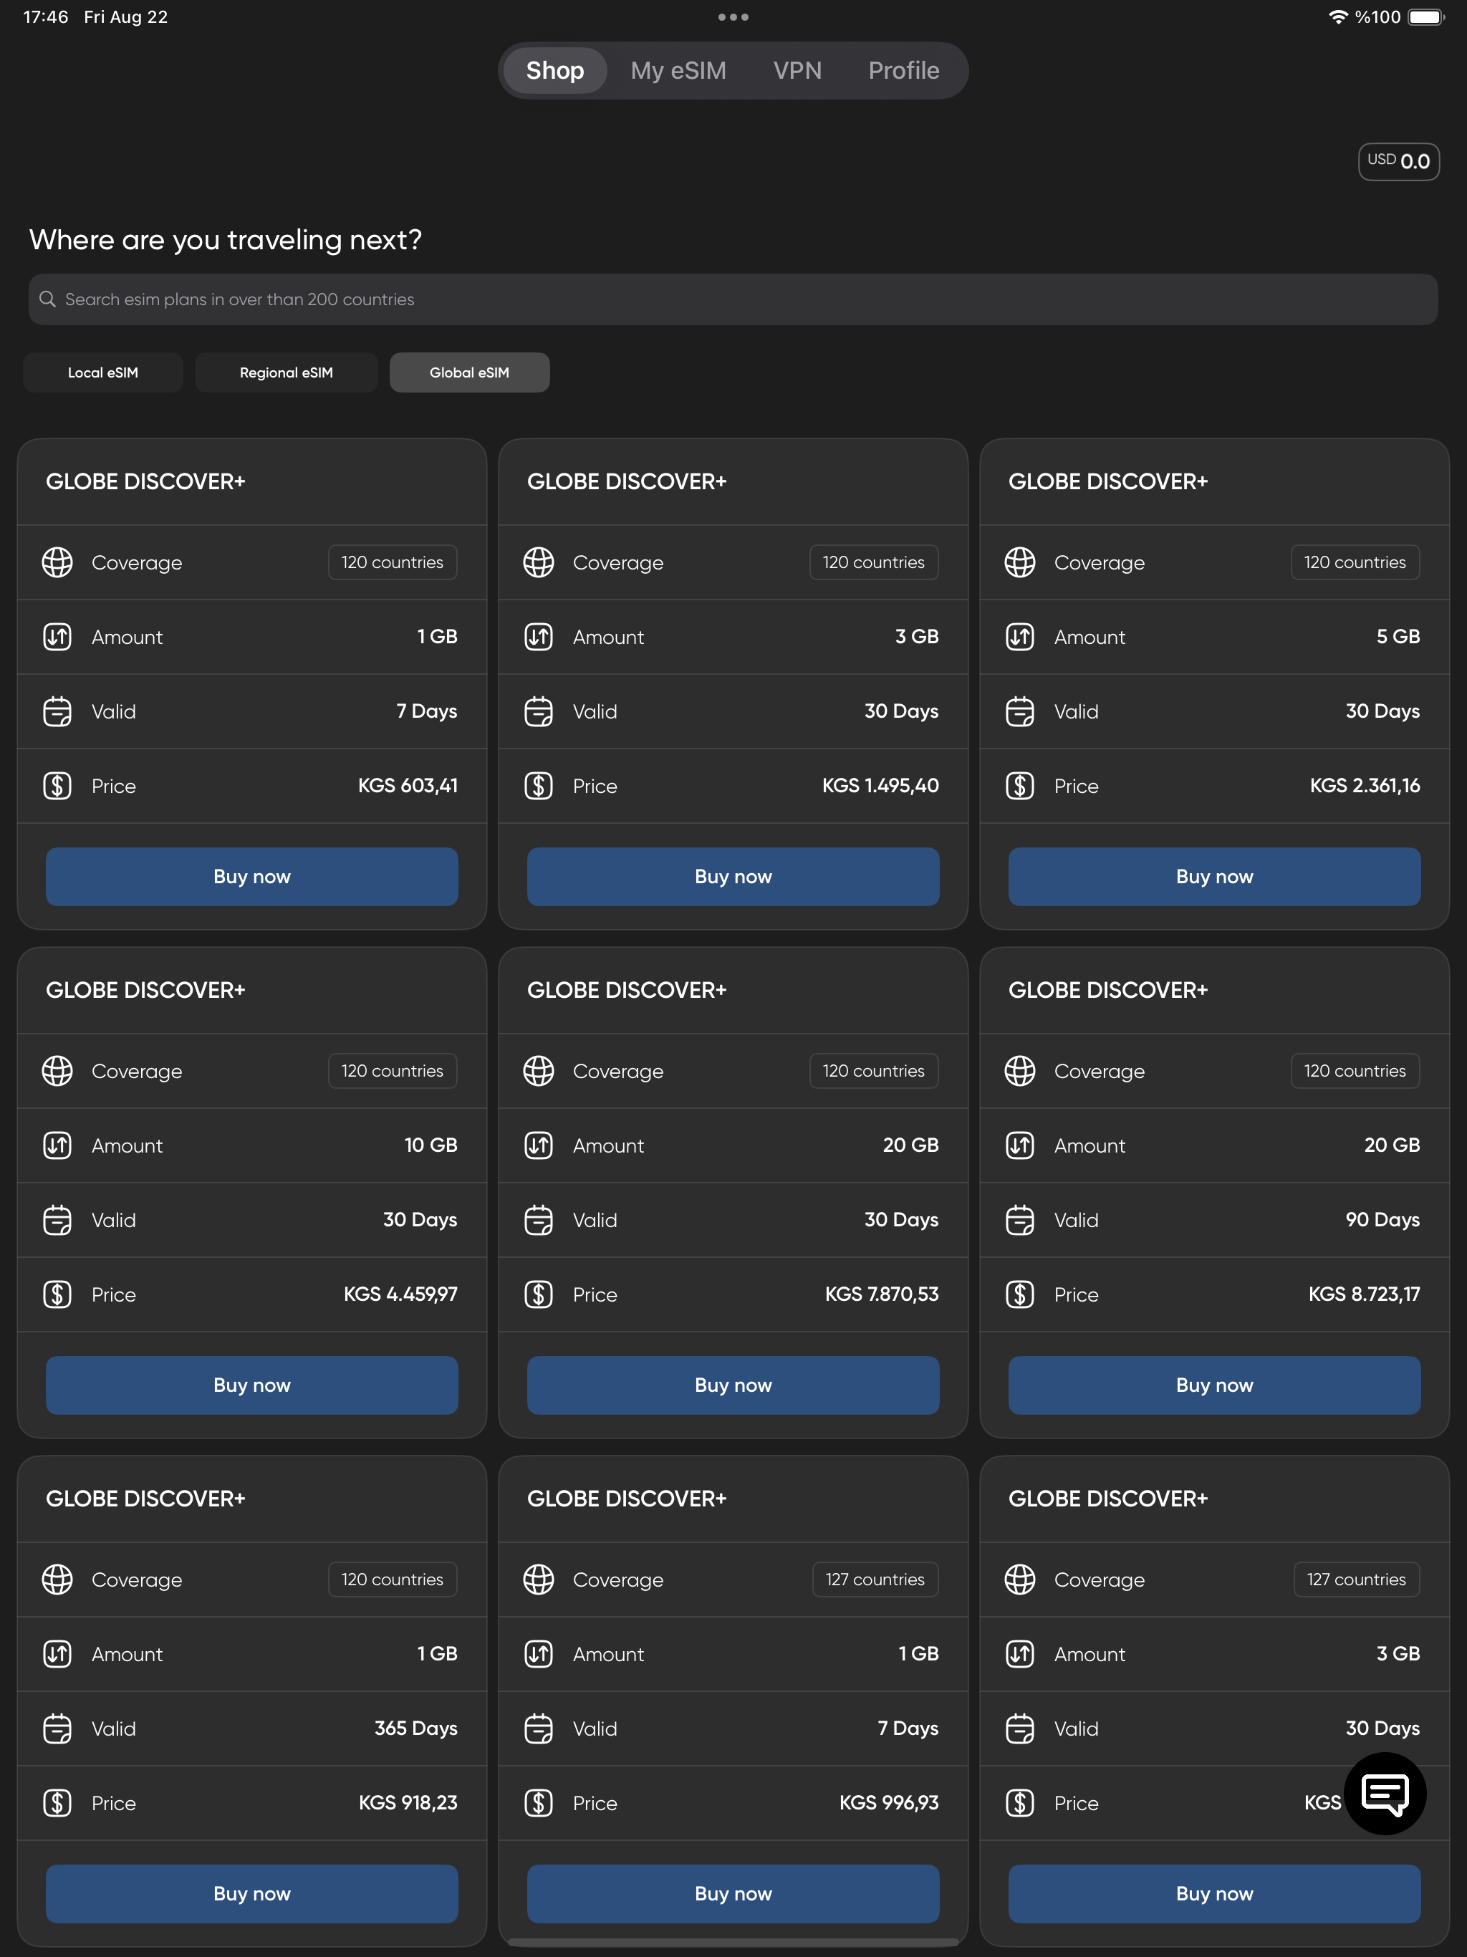Focus the esim plans search field
Image resolution: width=1467 pixels, height=1957 pixels.
[733, 299]
